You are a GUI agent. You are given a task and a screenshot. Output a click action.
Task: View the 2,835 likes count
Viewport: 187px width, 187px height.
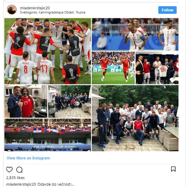coord(16,178)
